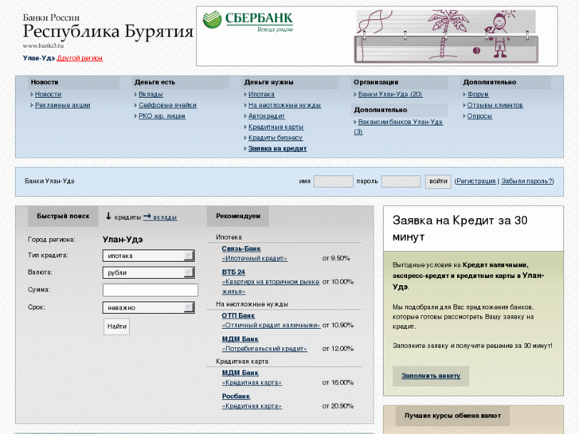Click the войти login button

pos(438,182)
